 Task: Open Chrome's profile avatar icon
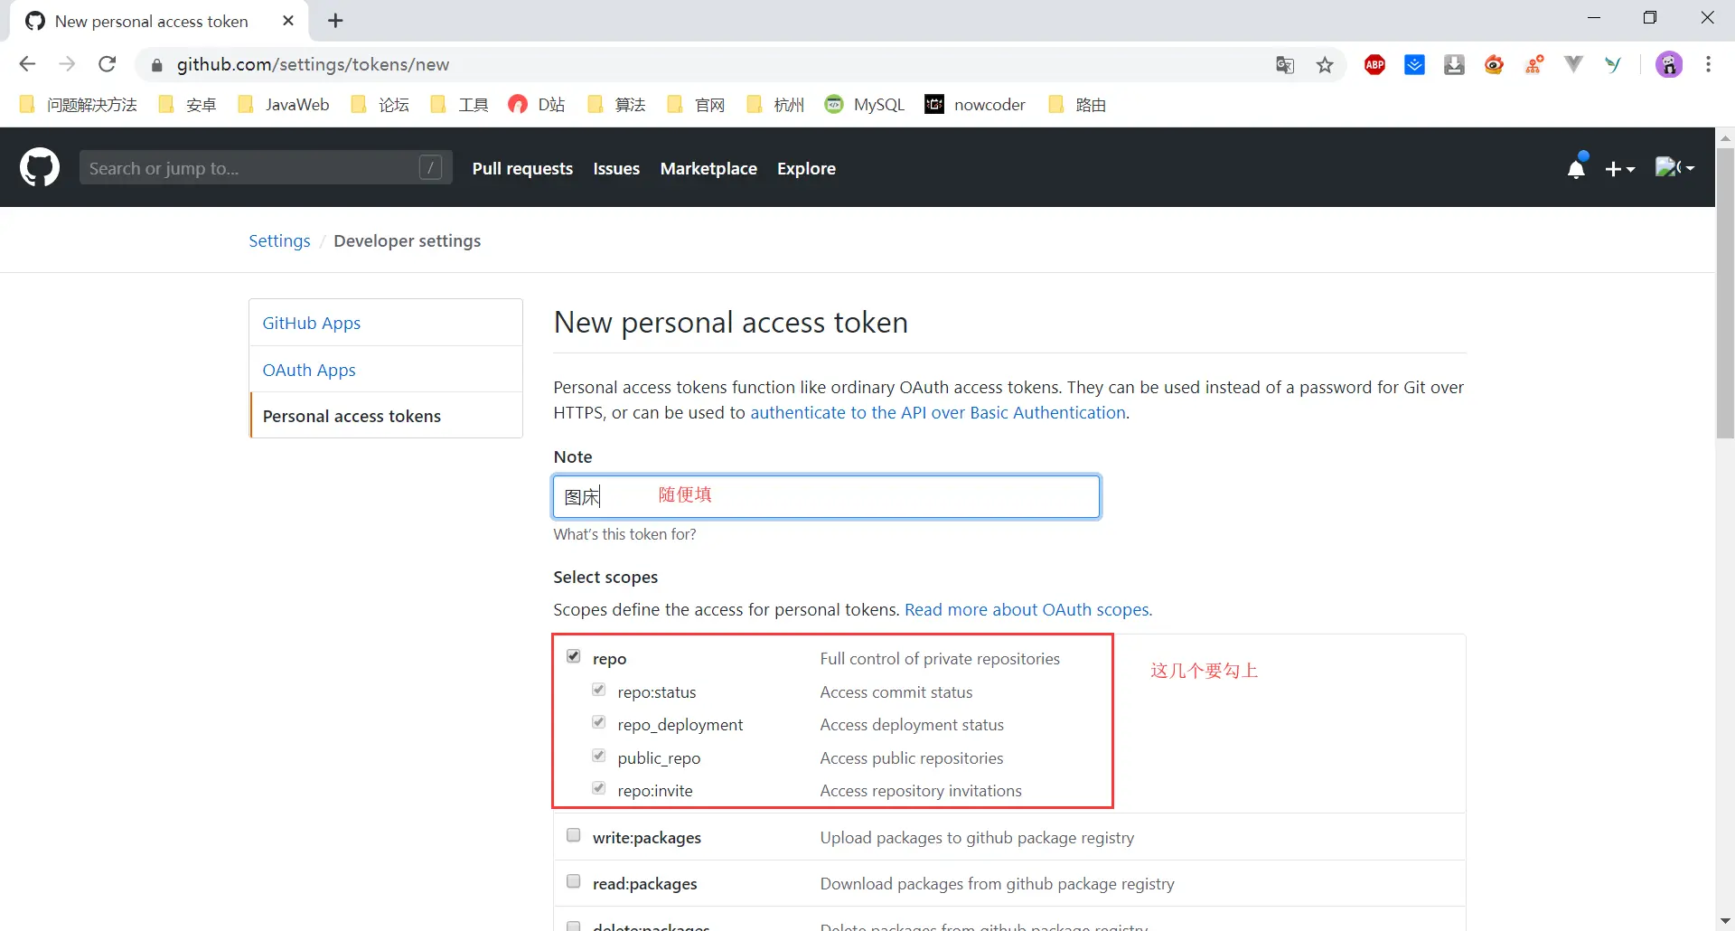tap(1669, 64)
